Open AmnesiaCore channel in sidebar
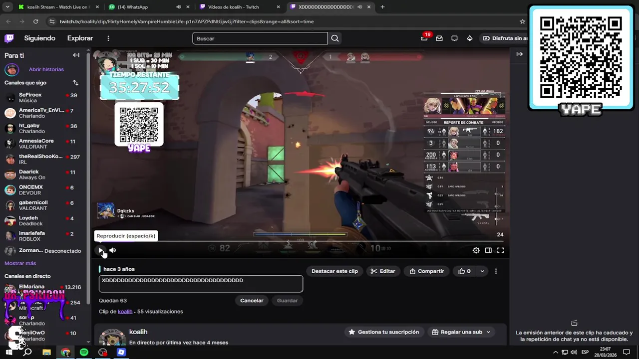Image resolution: width=639 pixels, height=359 pixels. [43, 144]
